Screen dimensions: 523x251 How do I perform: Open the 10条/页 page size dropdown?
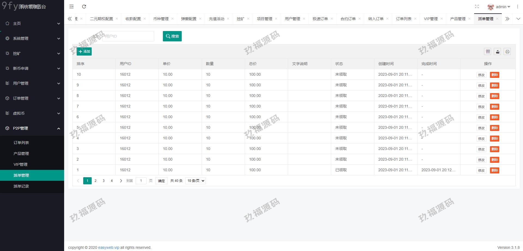(195, 181)
